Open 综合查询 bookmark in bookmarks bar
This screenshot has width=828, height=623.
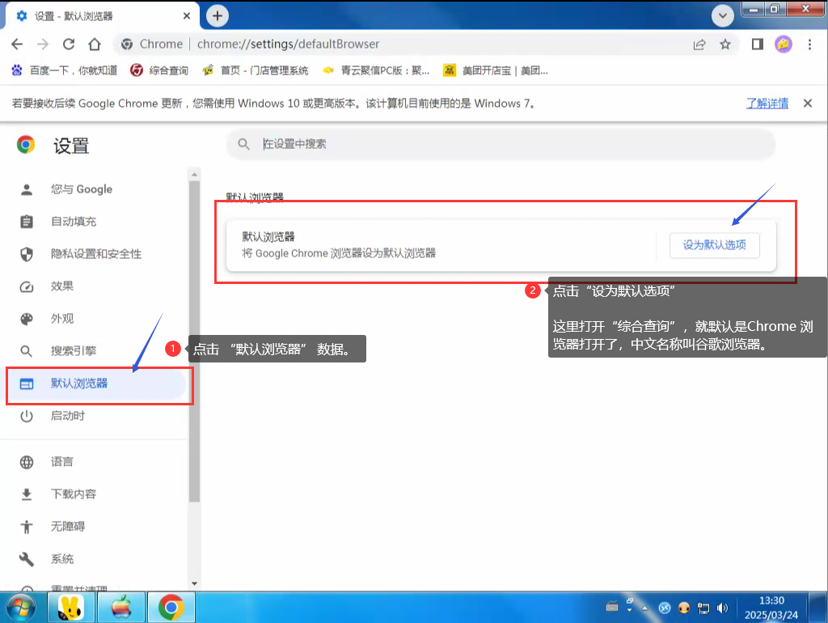160,70
